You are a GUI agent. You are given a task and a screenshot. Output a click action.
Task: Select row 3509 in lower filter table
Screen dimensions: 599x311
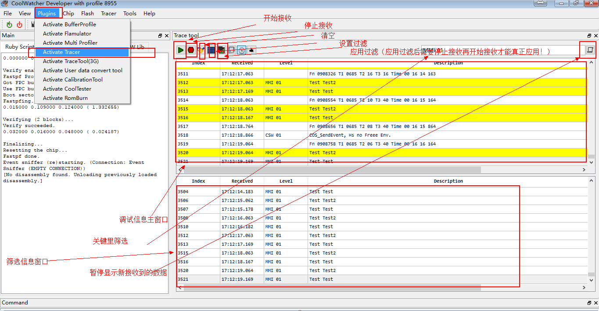382,218
